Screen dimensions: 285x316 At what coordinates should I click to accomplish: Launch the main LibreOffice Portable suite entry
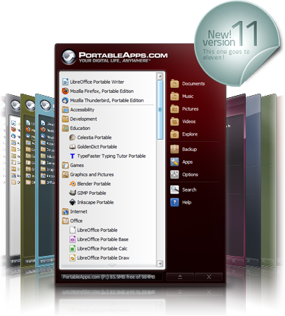(94, 230)
